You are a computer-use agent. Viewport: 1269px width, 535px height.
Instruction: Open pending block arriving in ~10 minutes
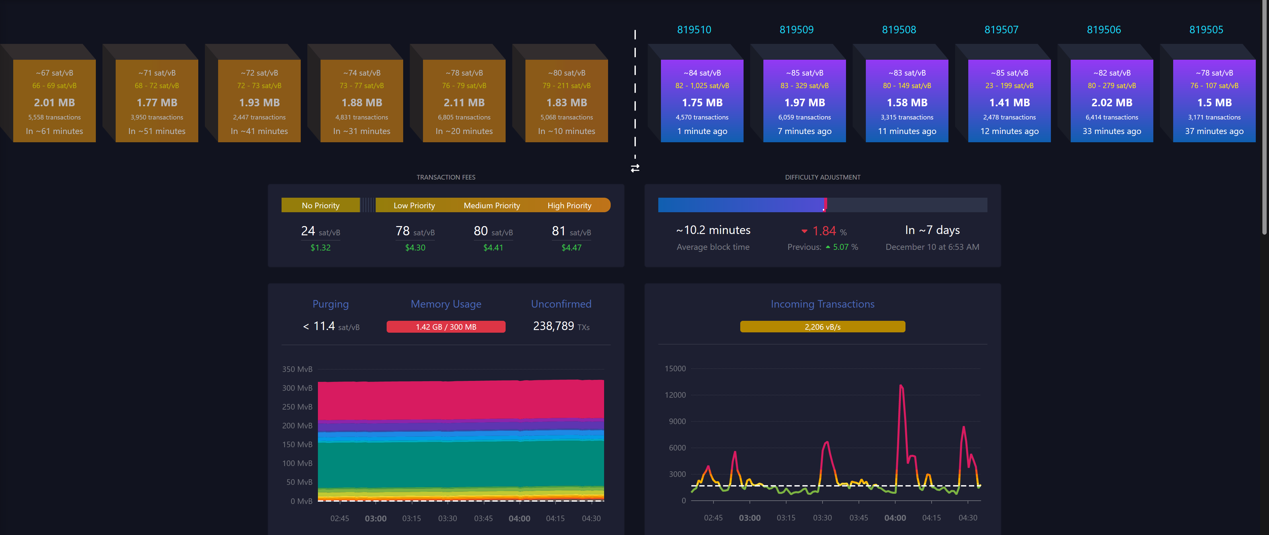[x=566, y=101]
